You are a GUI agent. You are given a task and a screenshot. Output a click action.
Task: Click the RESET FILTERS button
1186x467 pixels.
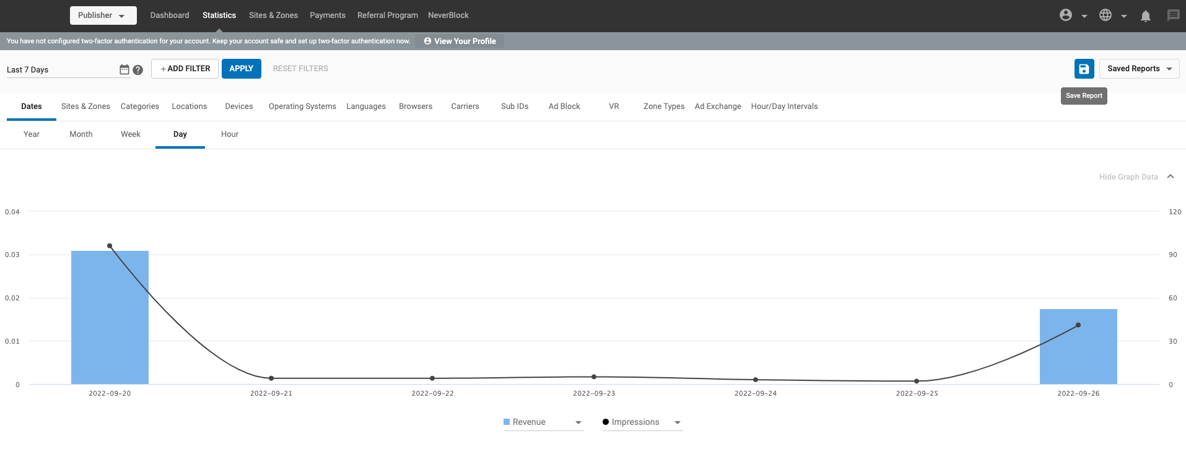[x=300, y=69]
